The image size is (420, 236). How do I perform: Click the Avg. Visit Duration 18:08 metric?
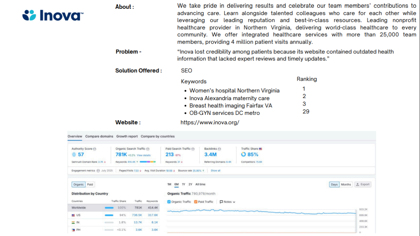click(159, 171)
